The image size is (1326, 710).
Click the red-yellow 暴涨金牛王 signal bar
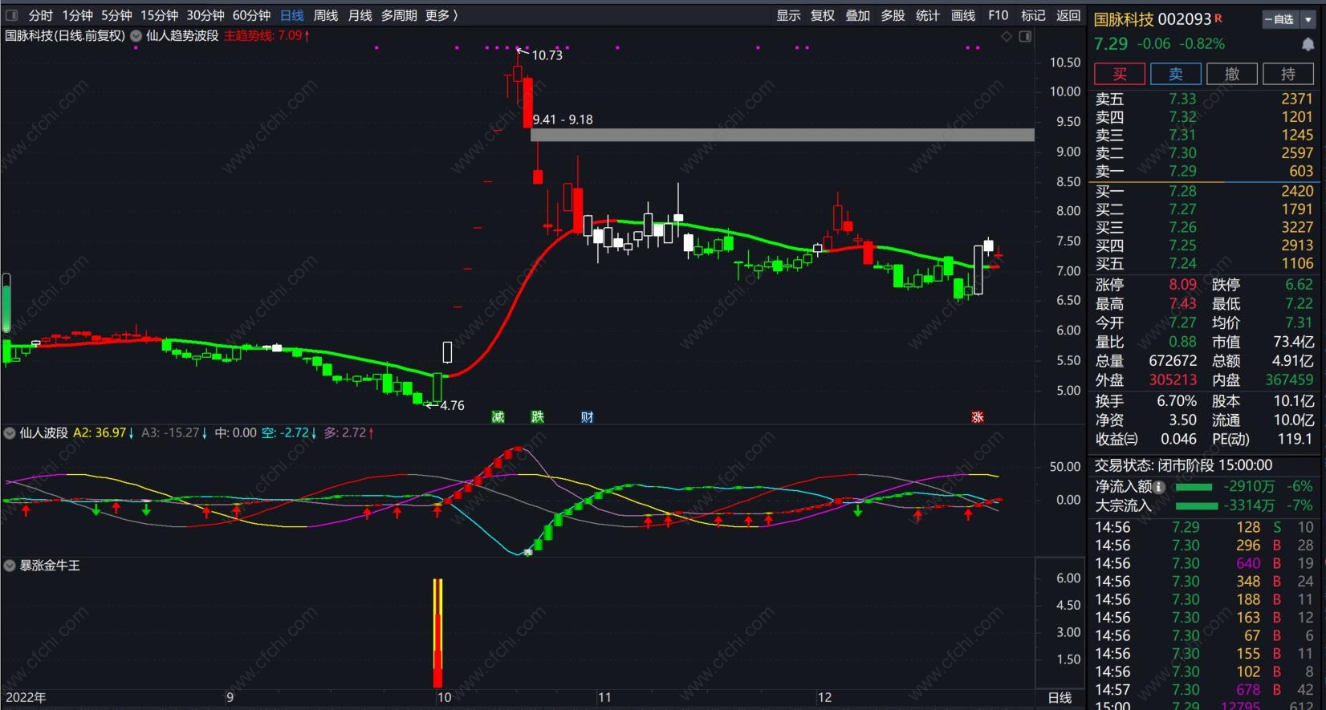pos(438,633)
